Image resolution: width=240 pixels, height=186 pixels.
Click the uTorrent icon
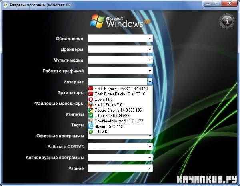(x=91, y=116)
